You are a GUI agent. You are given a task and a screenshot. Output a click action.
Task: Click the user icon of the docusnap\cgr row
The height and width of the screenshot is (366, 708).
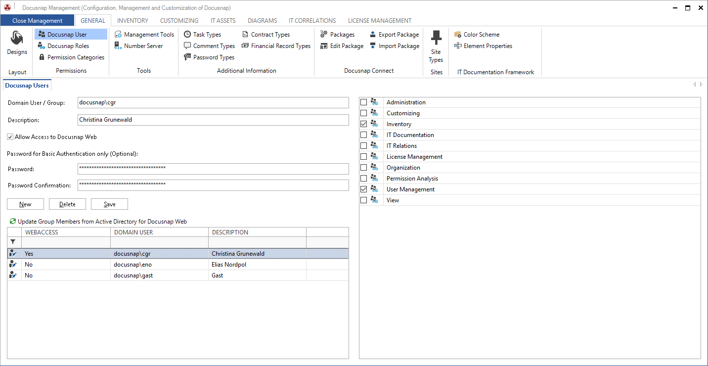coord(13,253)
